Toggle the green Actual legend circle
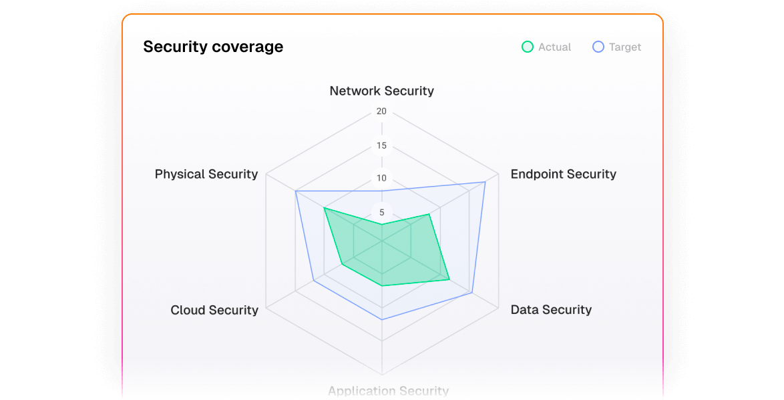The width and height of the screenshot is (784, 400). [x=528, y=47]
